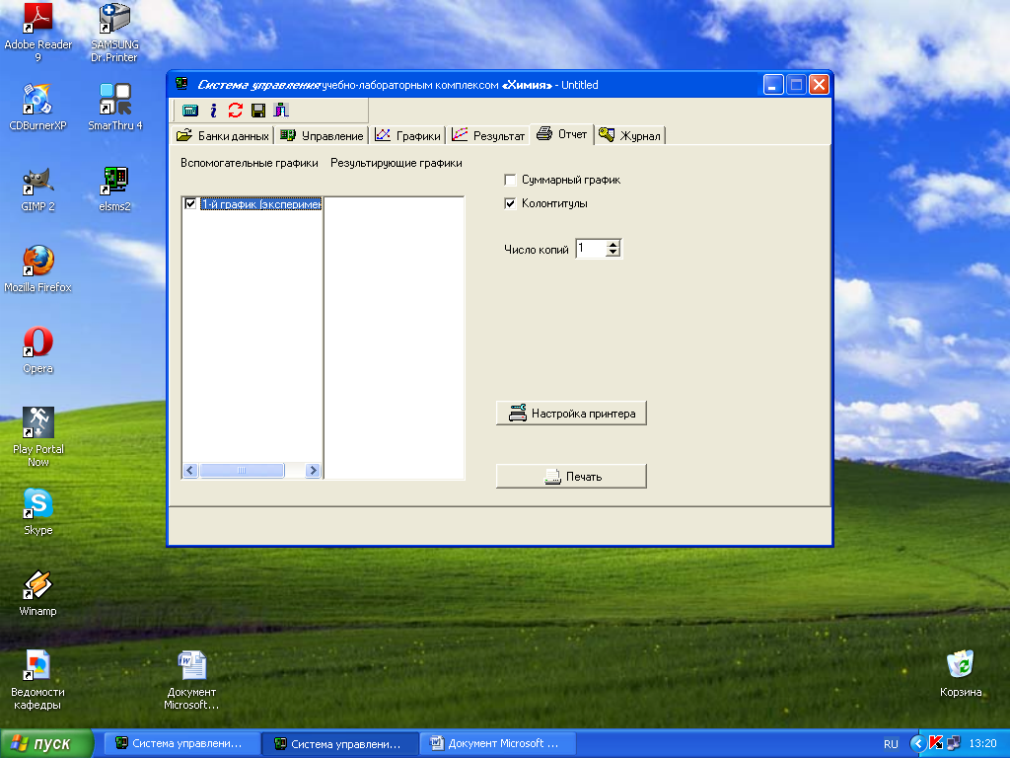Viewport: 1010px width, 758px height.
Task: Open the Результат tab
Action: (x=488, y=135)
